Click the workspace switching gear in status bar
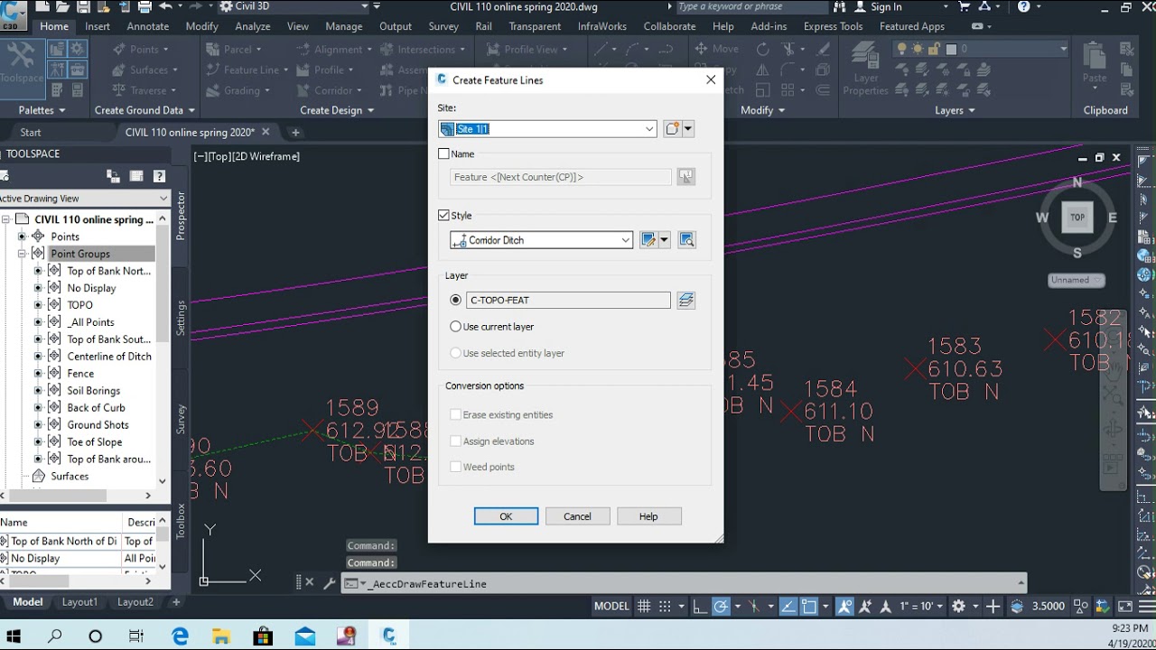 (x=958, y=607)
